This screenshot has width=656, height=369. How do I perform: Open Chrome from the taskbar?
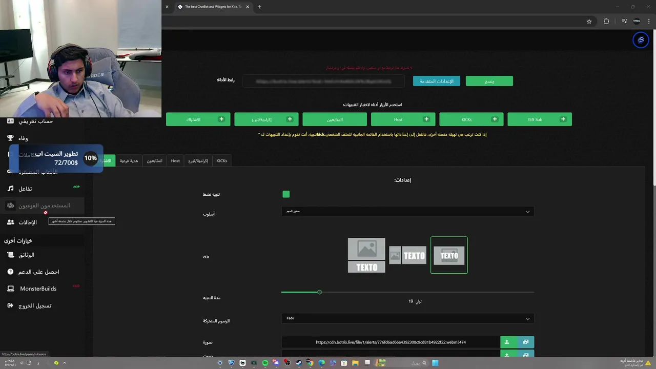coord(310,363)
